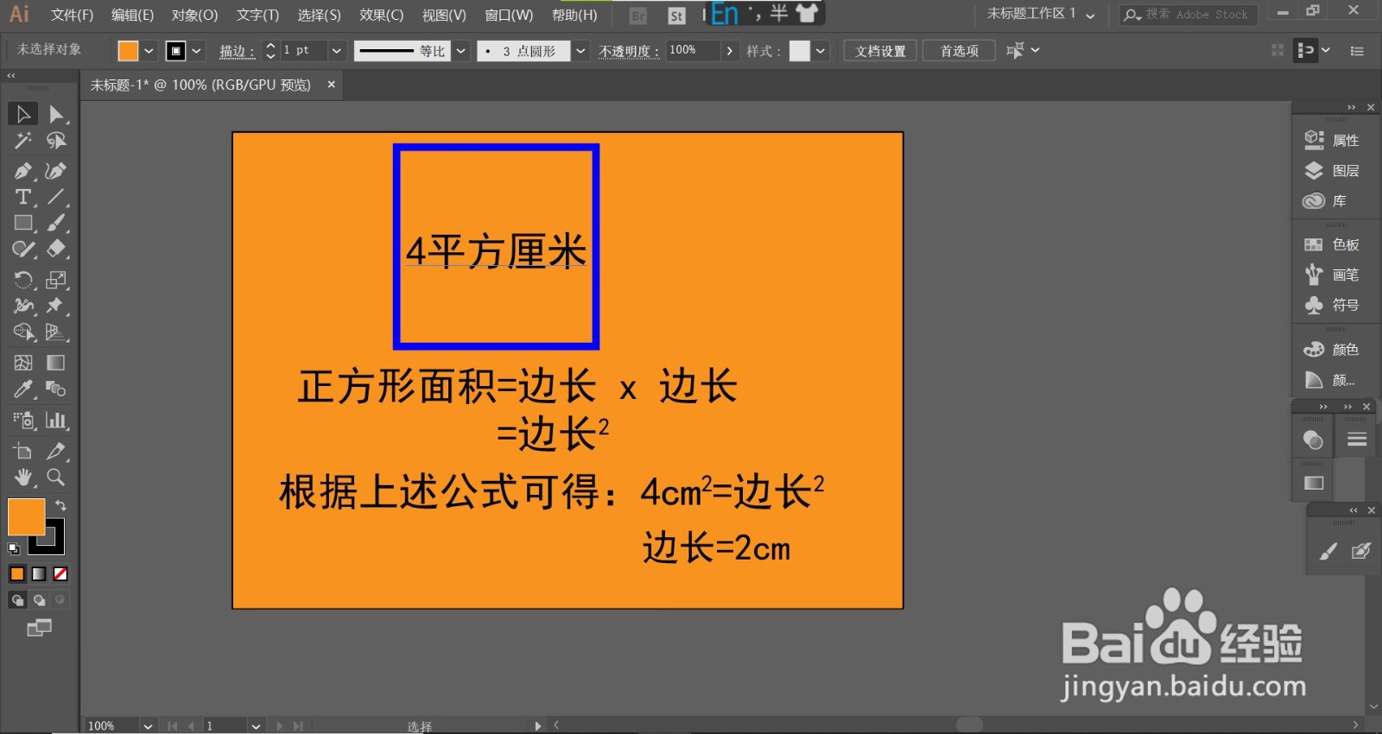This screenshot has width=1382, height=734.
Task: Open the 图层 panel
Action: click(x=1331, y=170)
